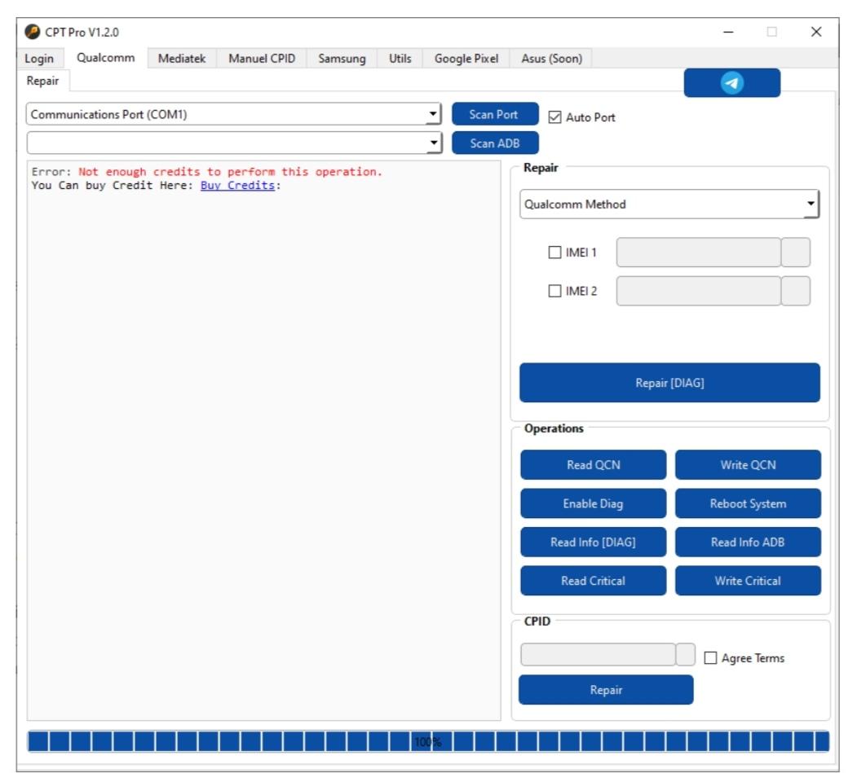Switch to the Samsung tab
This screenshot has width=866, height=773.
(342, 59)
